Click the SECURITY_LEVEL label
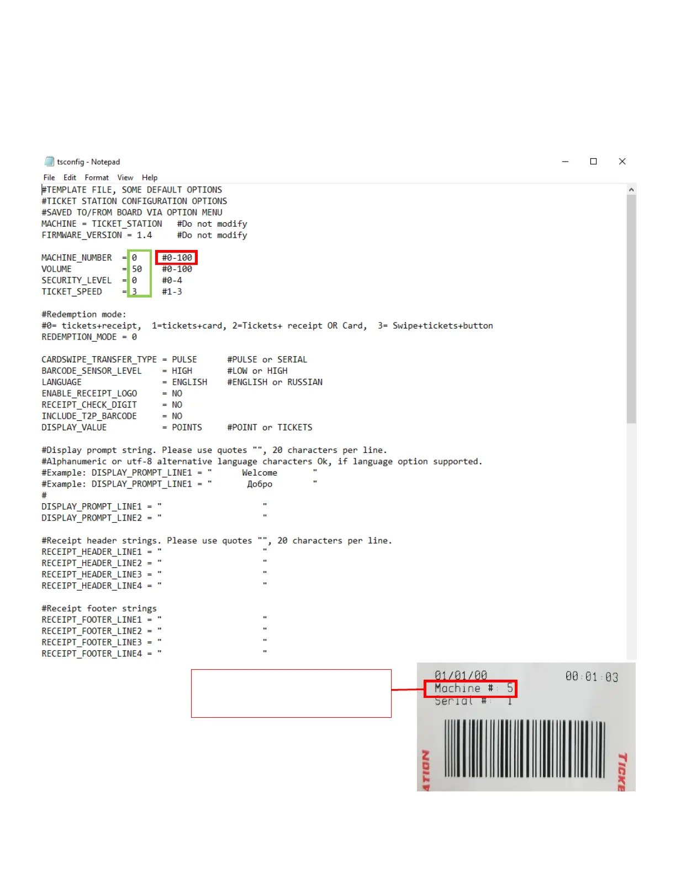This screenshot has width=676, height=876. [77, 280]
